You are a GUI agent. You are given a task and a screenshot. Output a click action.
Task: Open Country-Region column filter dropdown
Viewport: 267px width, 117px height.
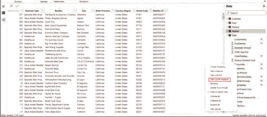click(x=134, y=11)
